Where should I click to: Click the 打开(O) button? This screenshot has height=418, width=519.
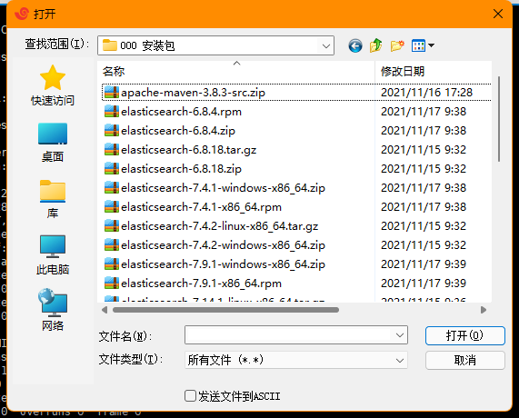[465, 335]
